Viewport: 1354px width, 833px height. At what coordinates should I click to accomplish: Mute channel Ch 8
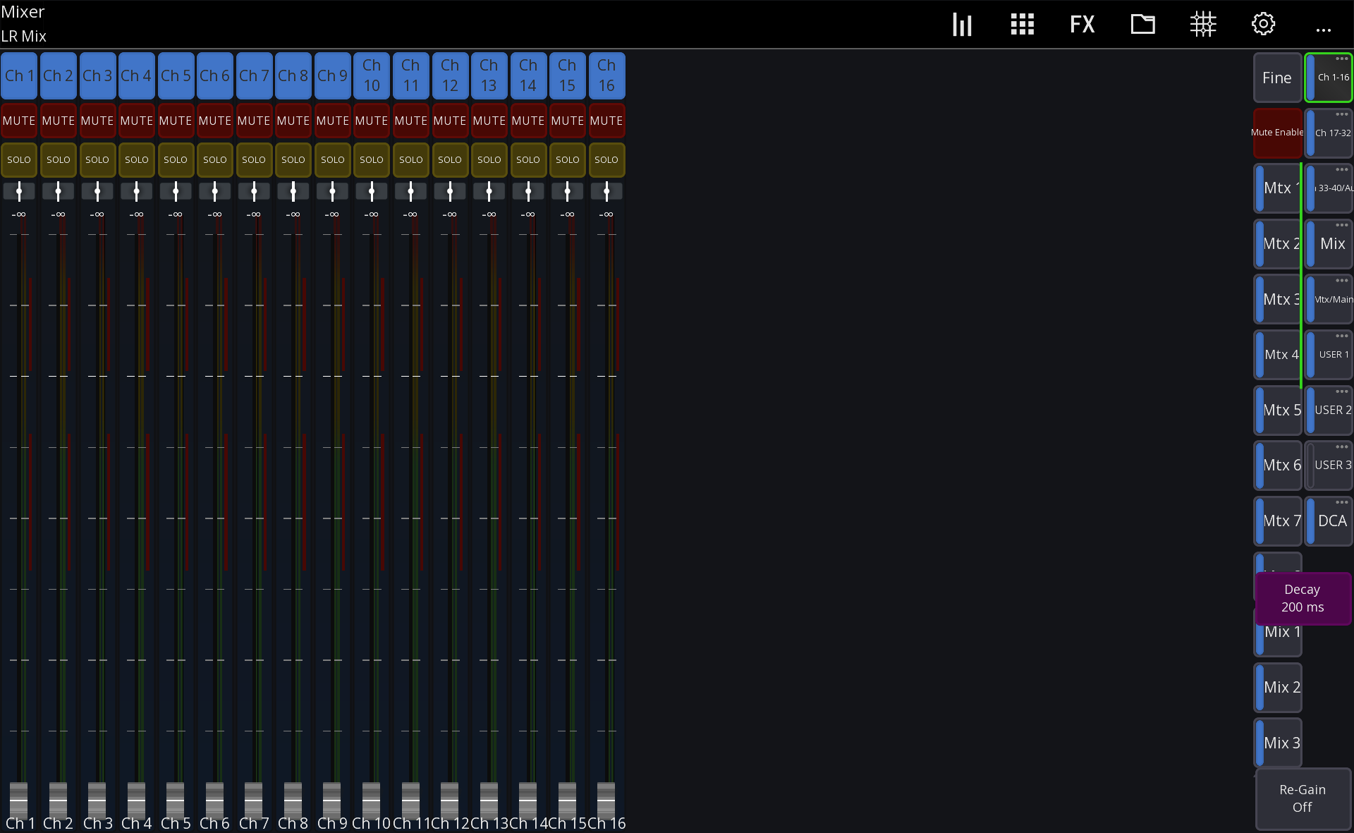point(293,121)
